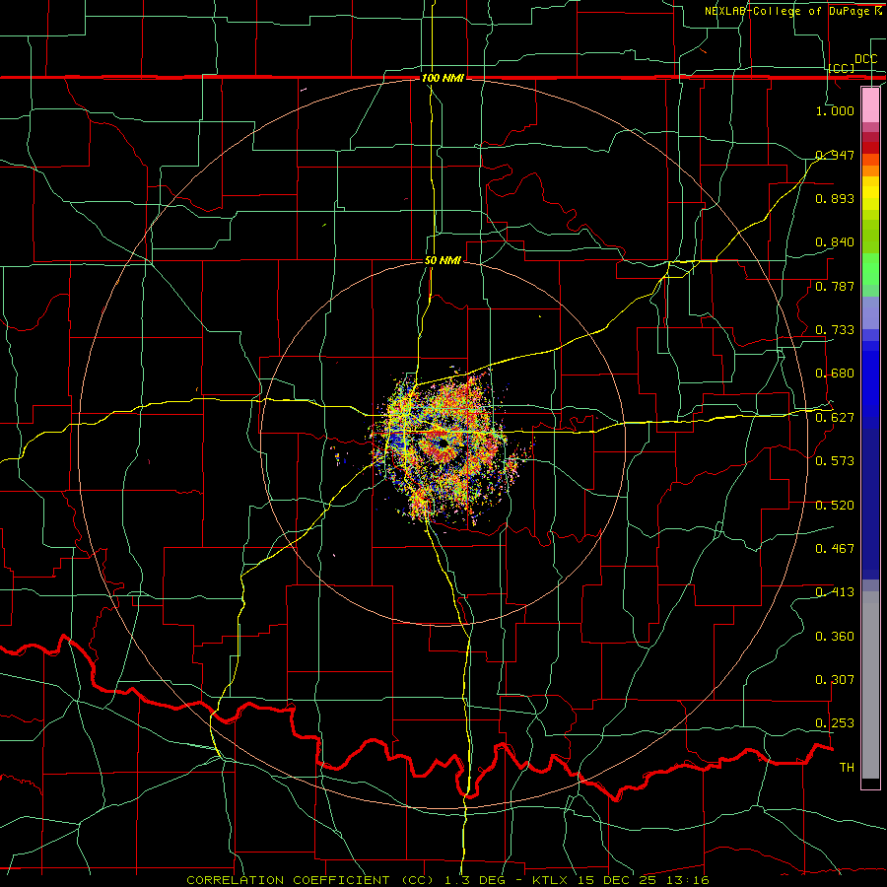887x887 pixels.
Task: Select the 0.413 legend value
Action: [835, 592]
